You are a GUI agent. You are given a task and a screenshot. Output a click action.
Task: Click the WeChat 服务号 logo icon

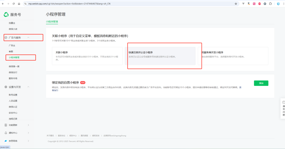[6, 14]
